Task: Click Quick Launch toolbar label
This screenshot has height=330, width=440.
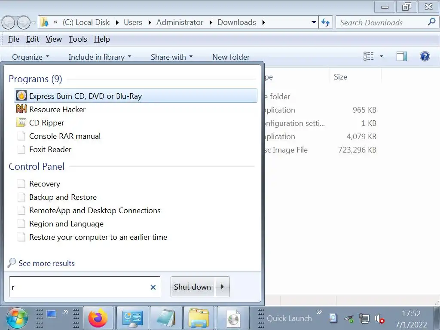Action: tap(289, 318)
